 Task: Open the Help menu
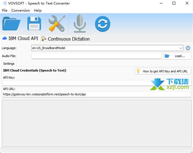click(38, 11)
